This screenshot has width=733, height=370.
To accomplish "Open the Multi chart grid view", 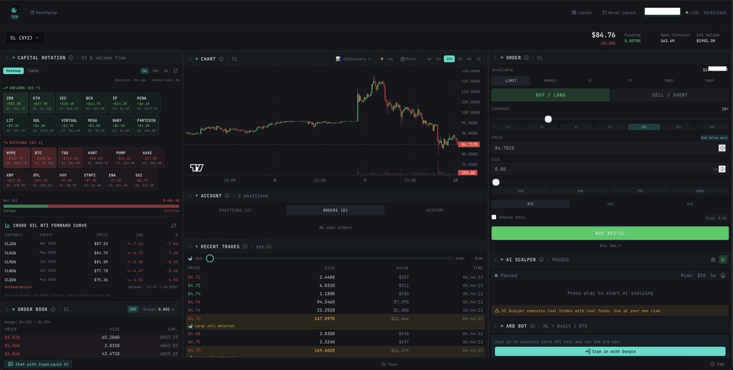I will tap(408, 59).
